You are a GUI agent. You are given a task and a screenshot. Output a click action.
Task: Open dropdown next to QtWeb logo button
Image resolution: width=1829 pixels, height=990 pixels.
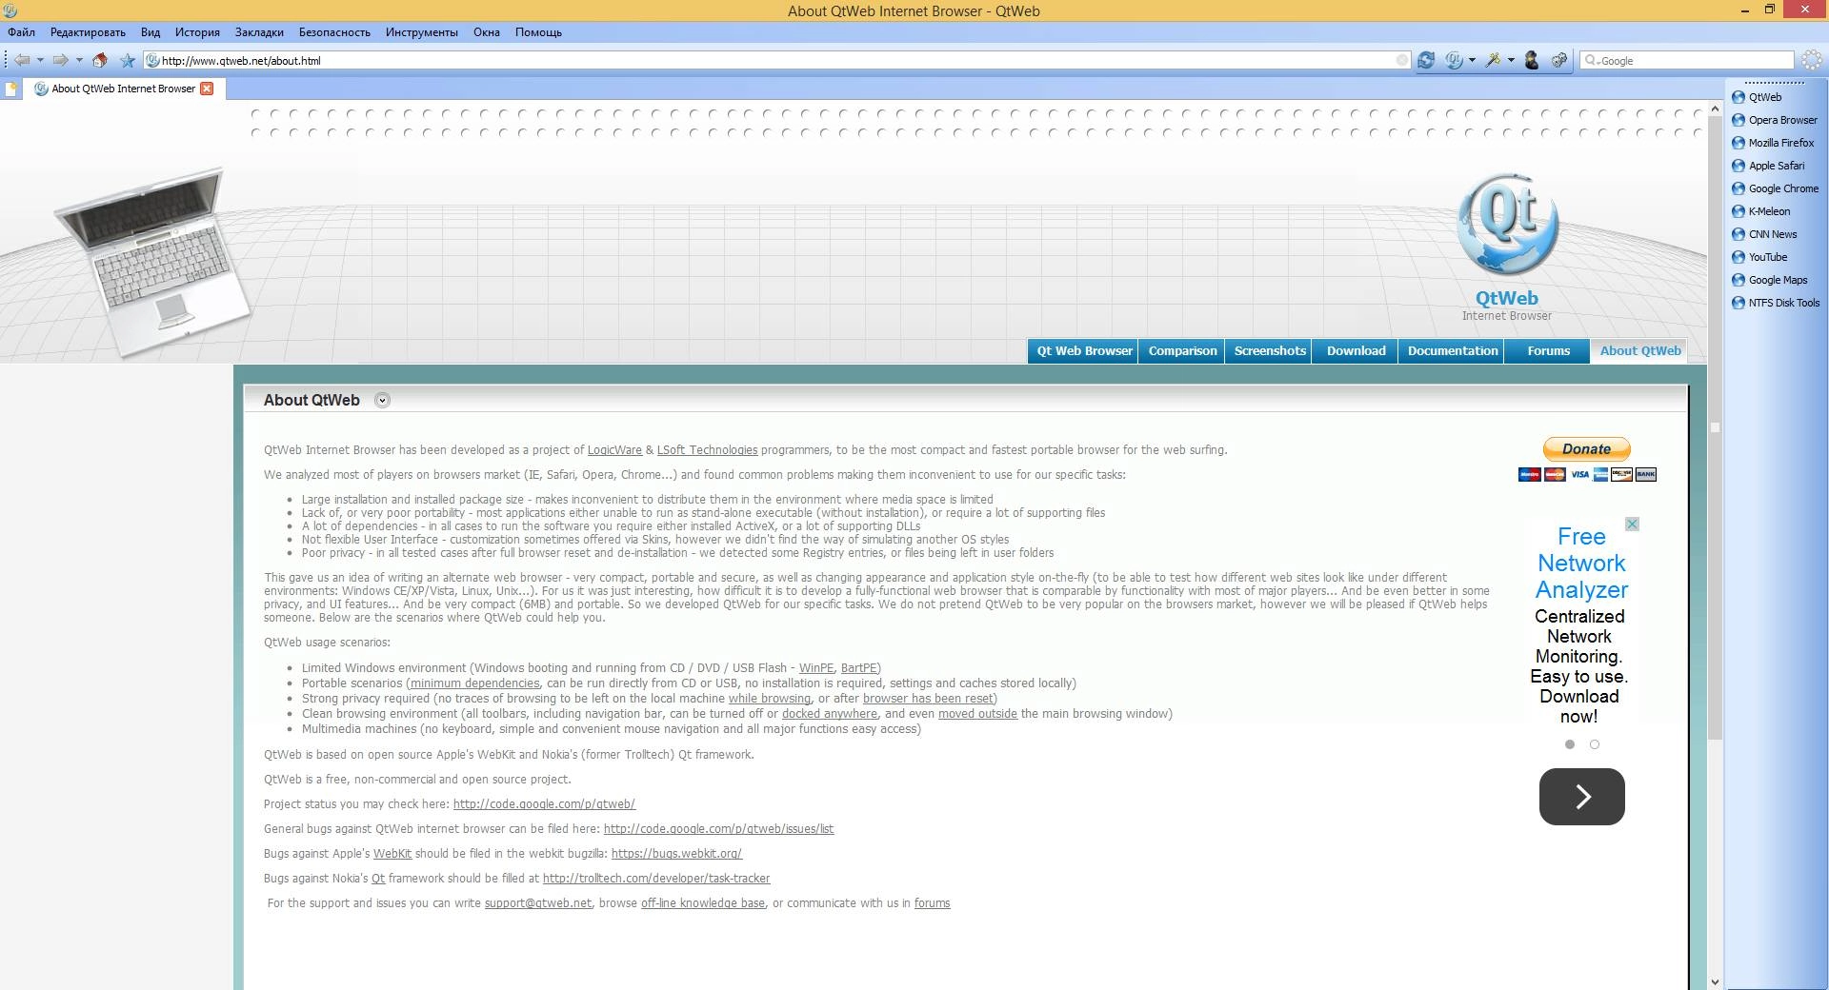point(1472,60)
